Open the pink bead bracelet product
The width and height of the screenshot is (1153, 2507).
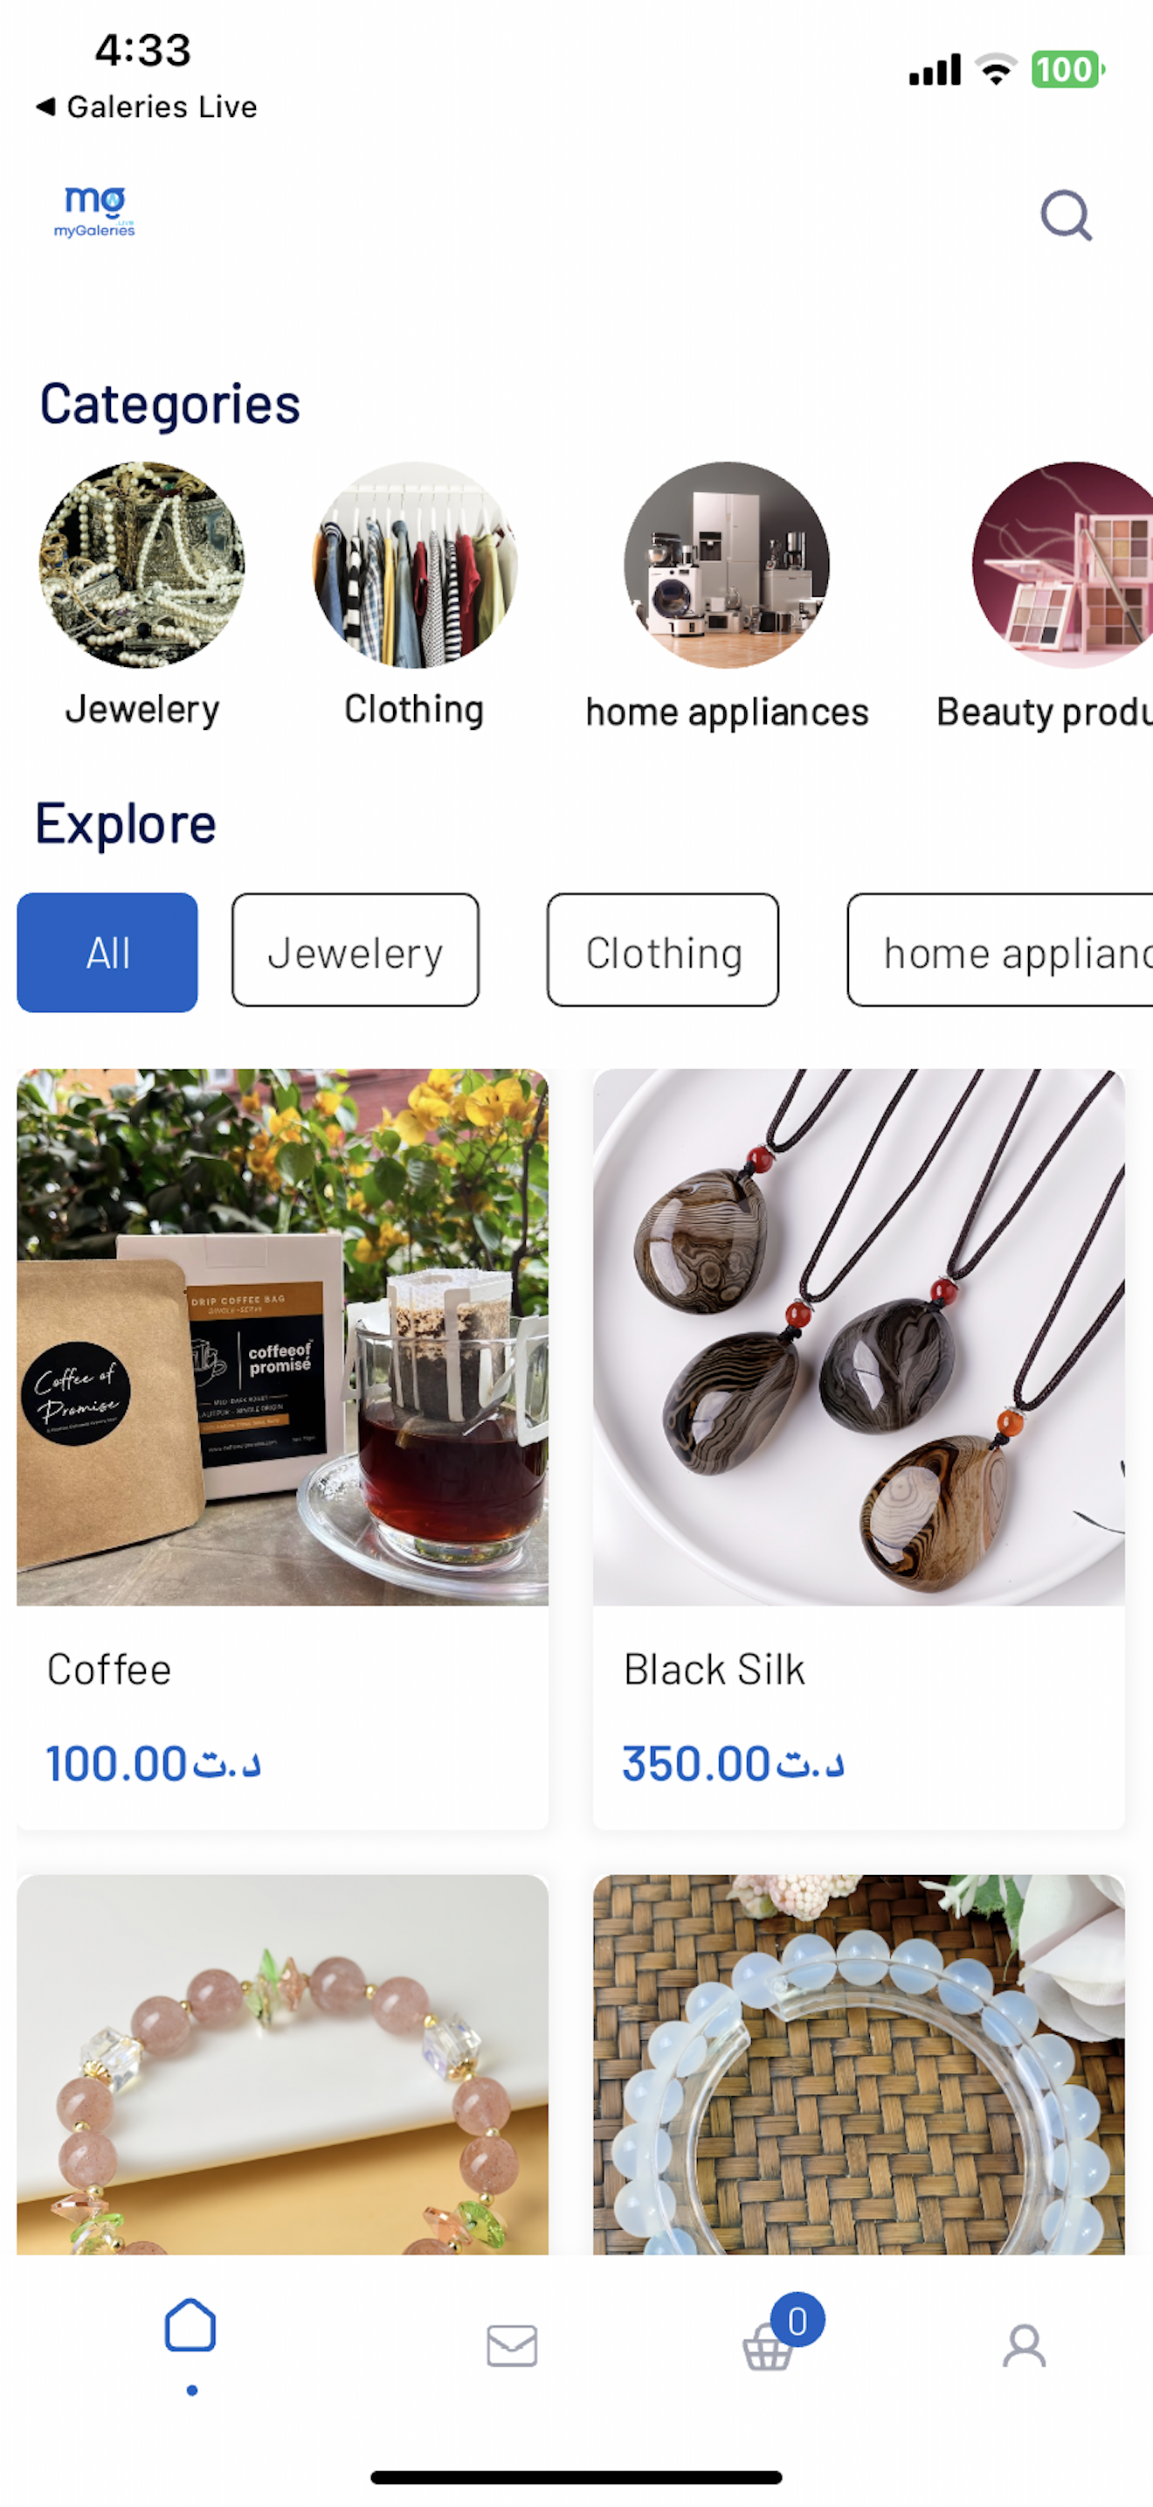pyautogui.click(x=283, y=2064)
